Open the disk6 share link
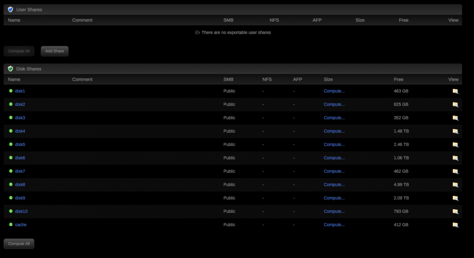474x258 pixels. 20,157
